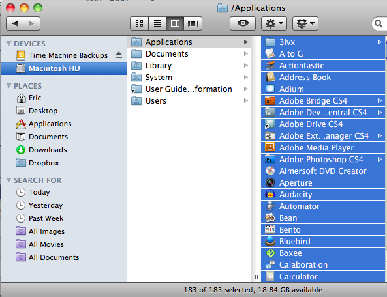Screen dimensions: 387x297
Task: Switch to list view
Action: tap(157, 23)
